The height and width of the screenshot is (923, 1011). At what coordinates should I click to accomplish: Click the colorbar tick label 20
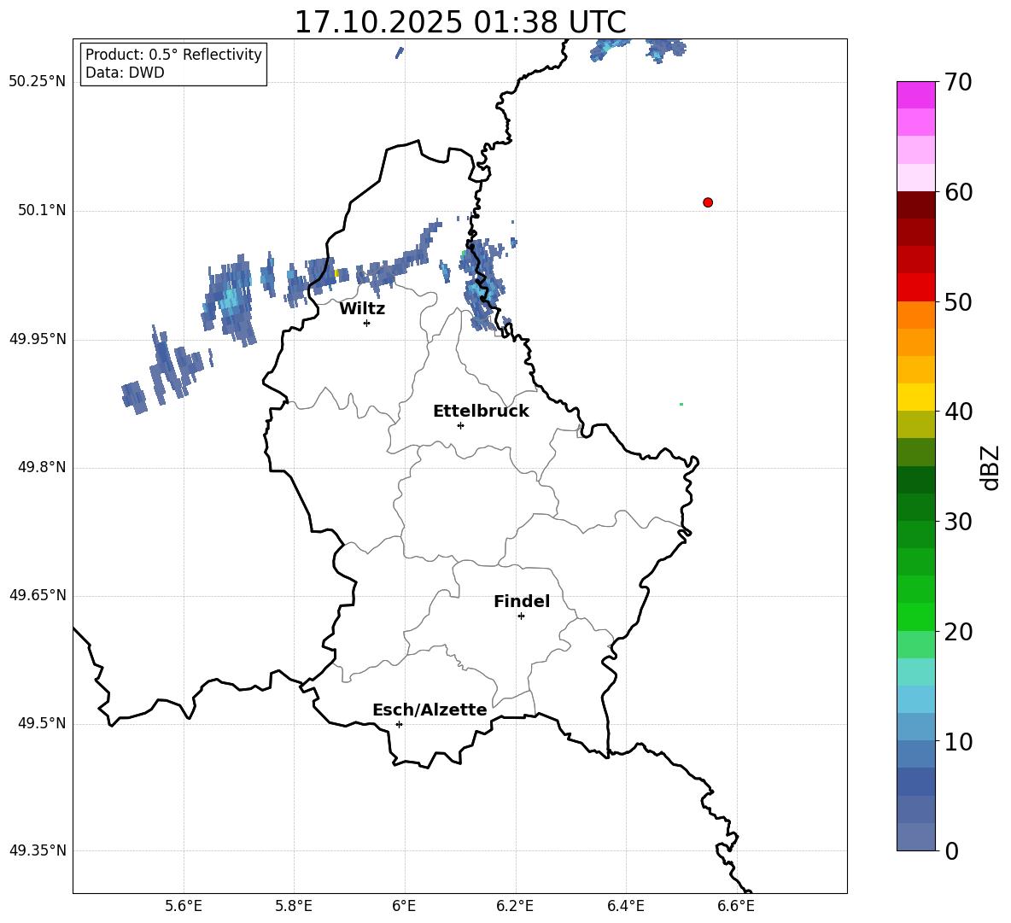[958, 633]
